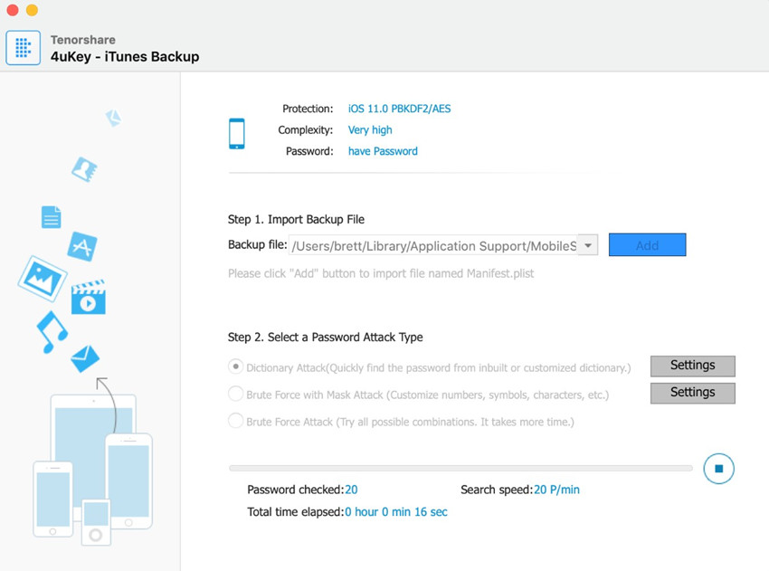The width and height of the screenshot is (769, 571).
Task: Click the 'Password checked:' label
Action: pos(296,490)
